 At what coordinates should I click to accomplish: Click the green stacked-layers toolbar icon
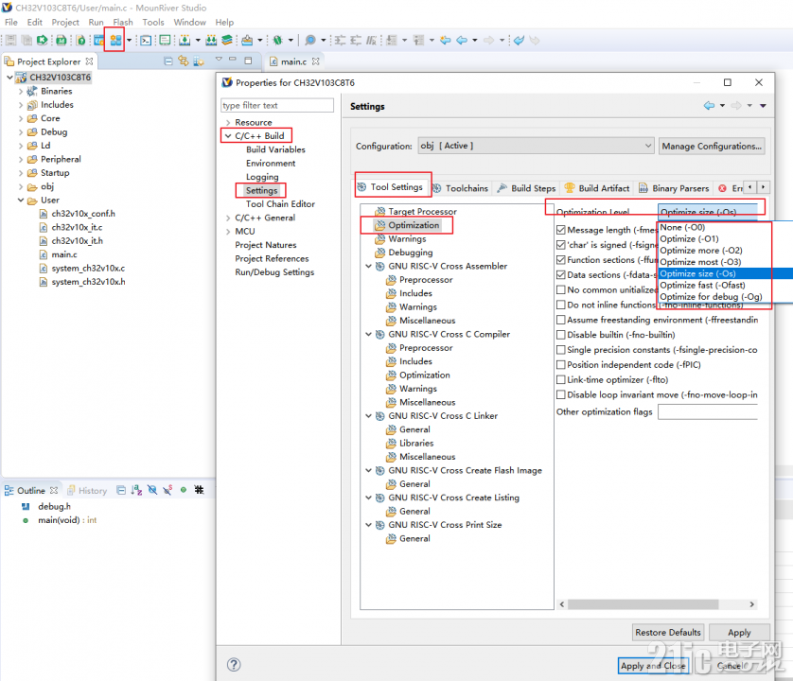[x=227, y=41]
